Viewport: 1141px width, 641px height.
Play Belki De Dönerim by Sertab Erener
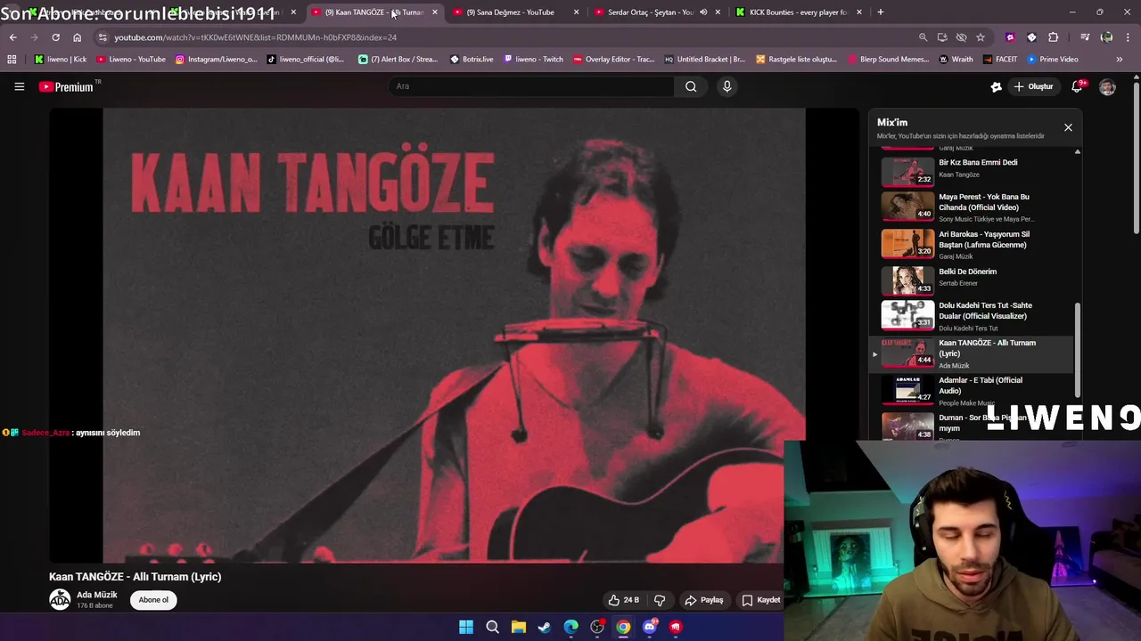972,281
